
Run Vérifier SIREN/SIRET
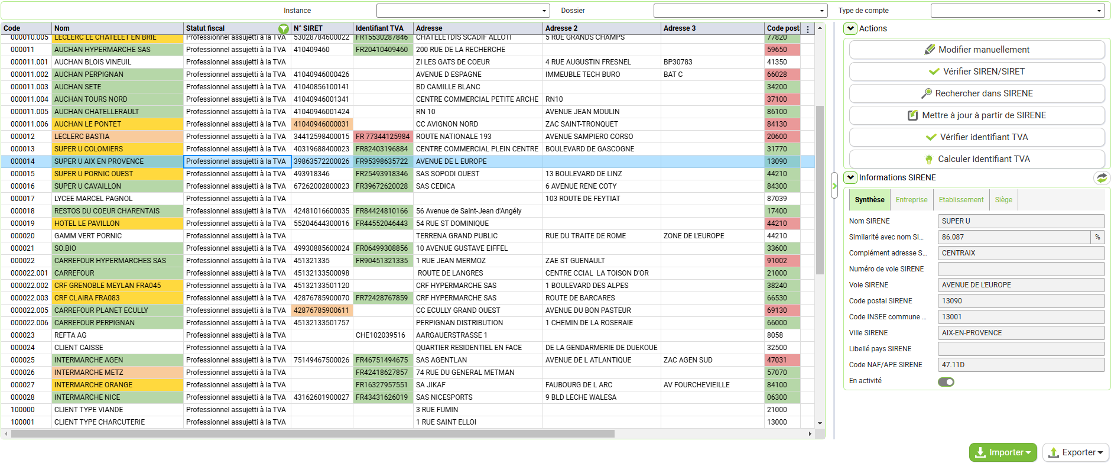pos(977,72)
